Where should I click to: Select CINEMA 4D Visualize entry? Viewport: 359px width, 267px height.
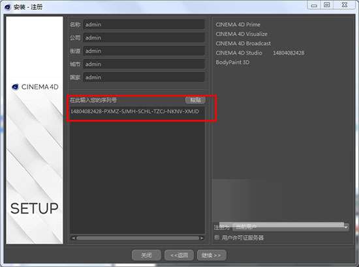coord(242,34)
